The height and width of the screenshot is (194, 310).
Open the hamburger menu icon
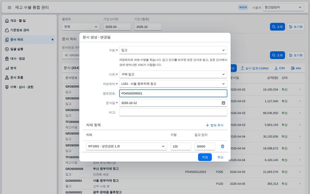[x=9, y=7]
